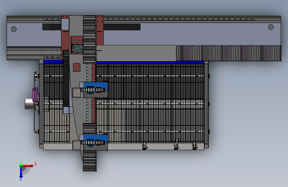This screenshot has height=187, width=288.
Task: Select the bellows cover protruding below the table
Action: [x=90, y=161]
